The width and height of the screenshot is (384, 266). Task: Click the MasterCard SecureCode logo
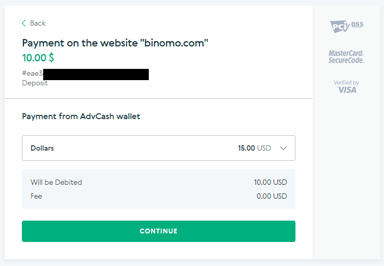point(346,57)
